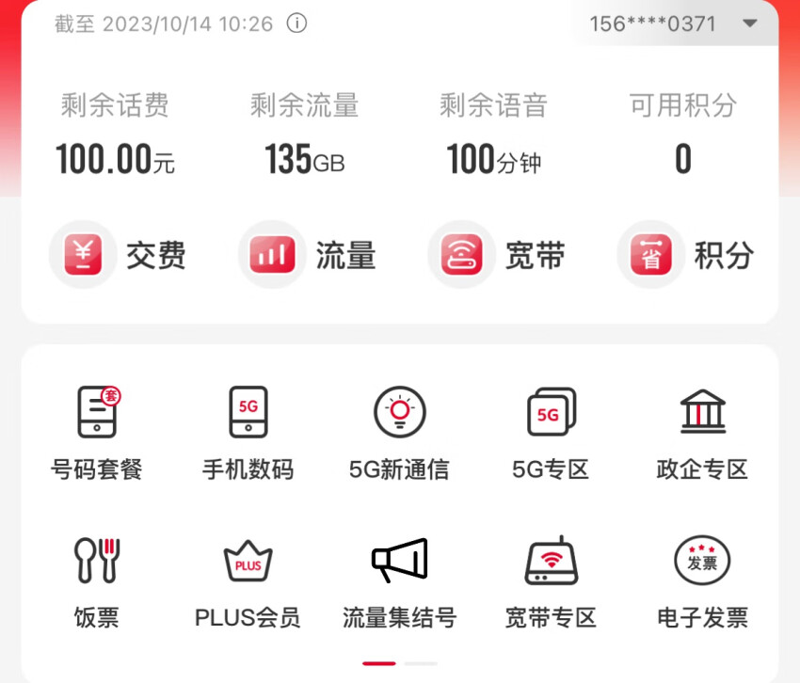This screenshot has height=683, width=800.
Task: Expand the phone number 156****0371 dropdown
Action: (x=749, y=24)
